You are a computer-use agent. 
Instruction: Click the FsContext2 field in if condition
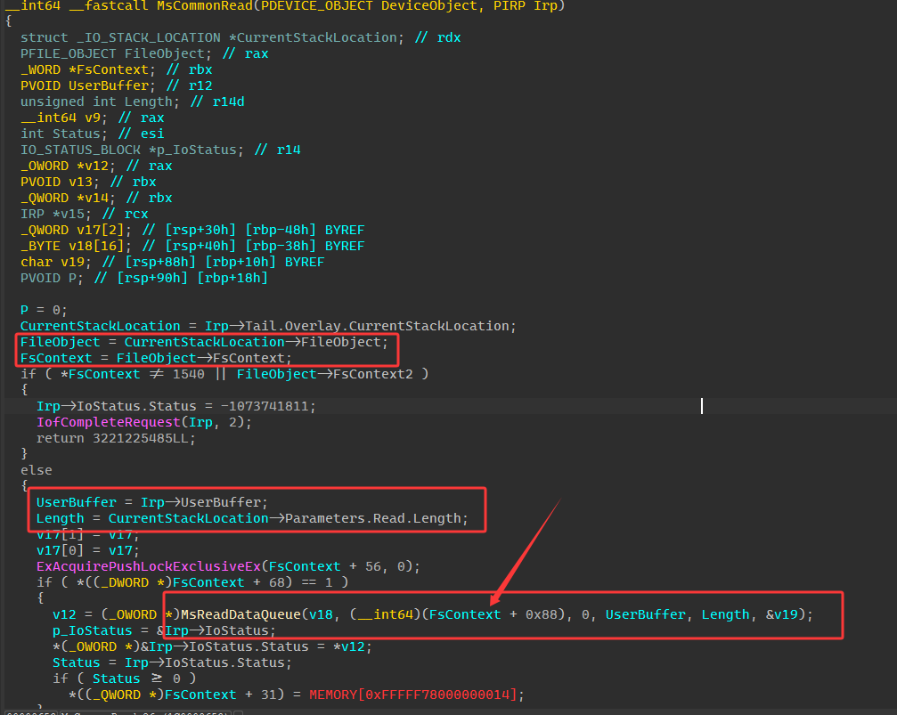pyautogui.click(x=373, y=374)
